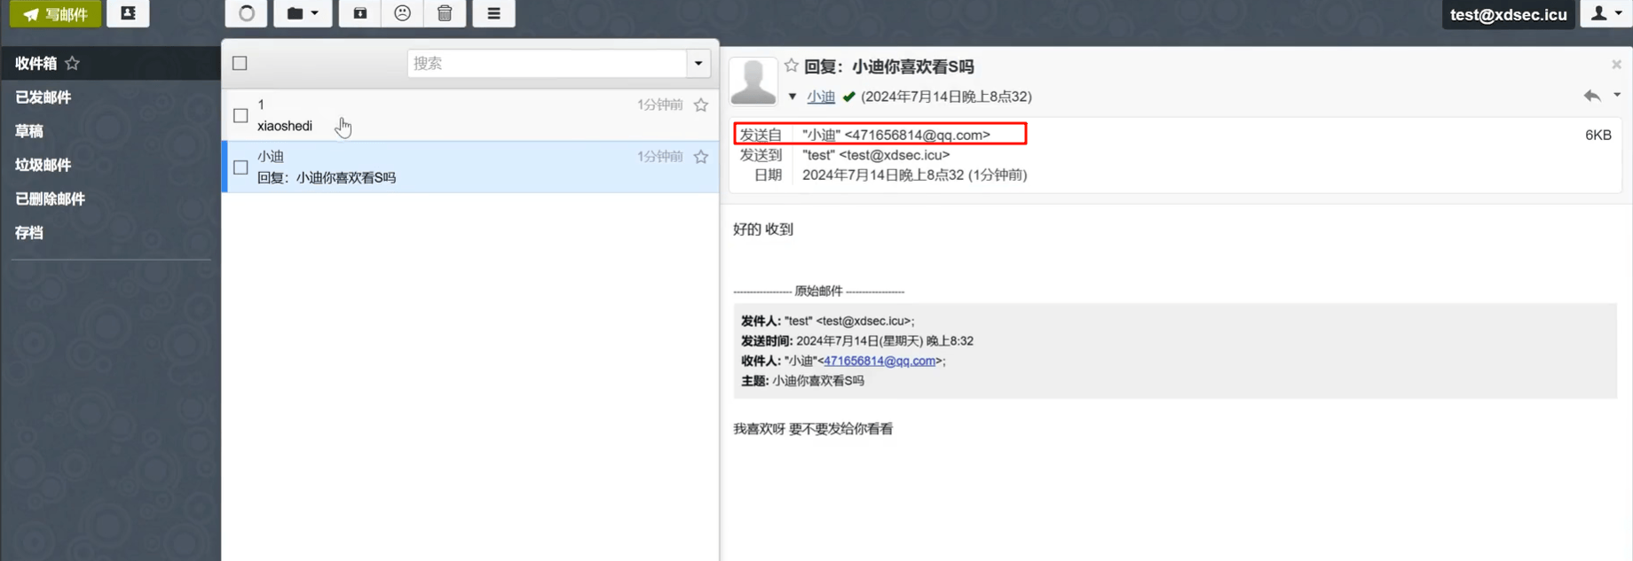Open the move-to-folder dropdown
The image size is (1633, 561).
click(x=303, y=13)
